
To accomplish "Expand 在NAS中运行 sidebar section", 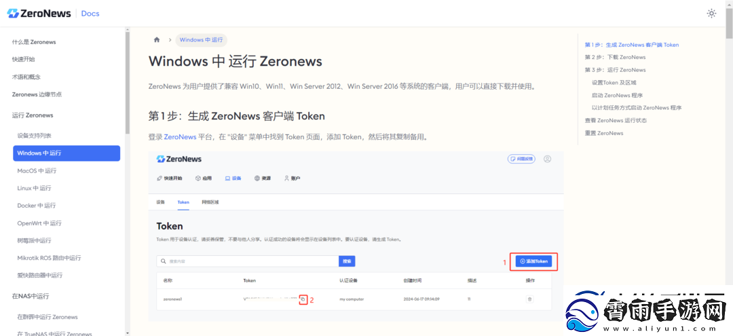I will [x=31, y=296].
